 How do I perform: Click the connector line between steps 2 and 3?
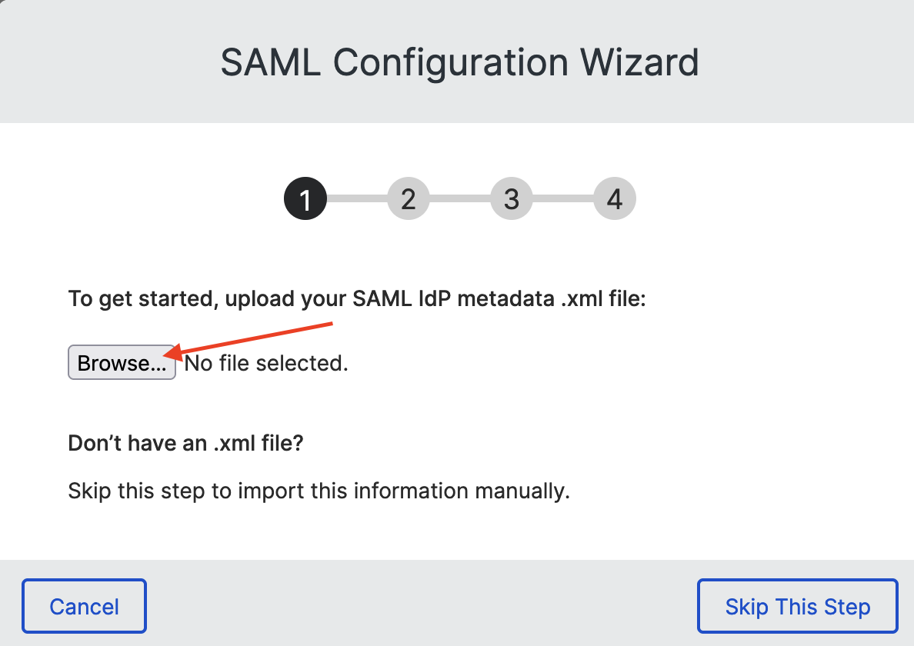pos(460,198)
